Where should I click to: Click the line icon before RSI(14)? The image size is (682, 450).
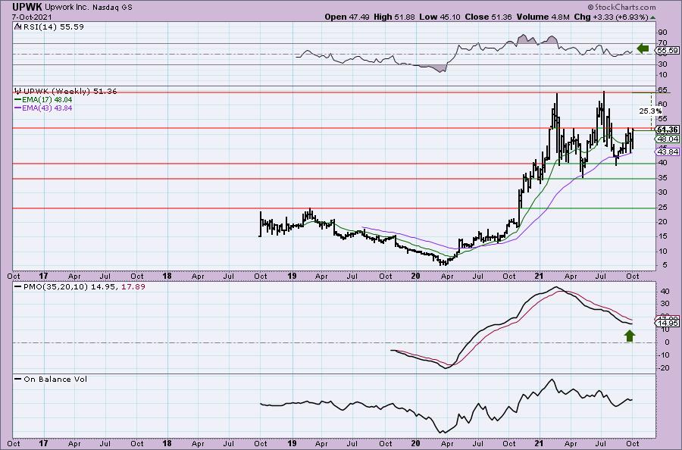pyautogui.click(x=18, y=27)
